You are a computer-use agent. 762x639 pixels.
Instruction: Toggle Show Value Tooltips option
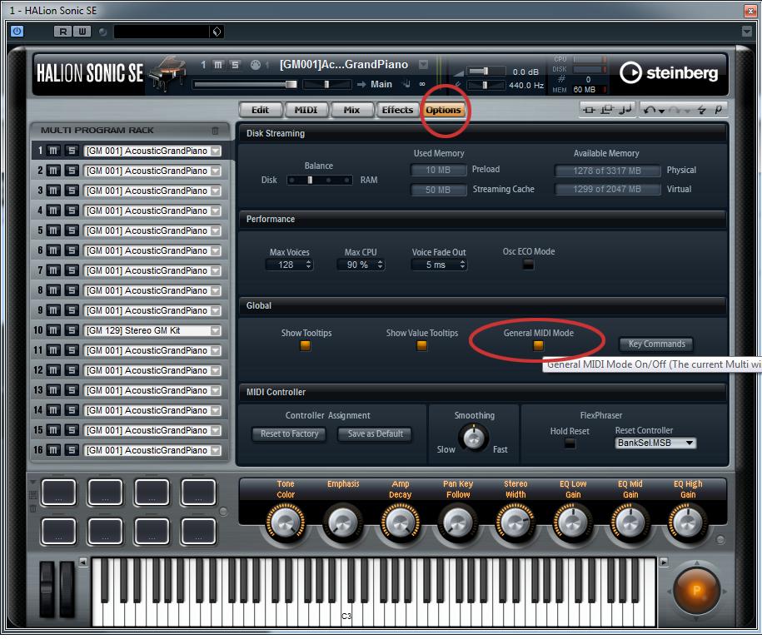click(x=422, y=346)
